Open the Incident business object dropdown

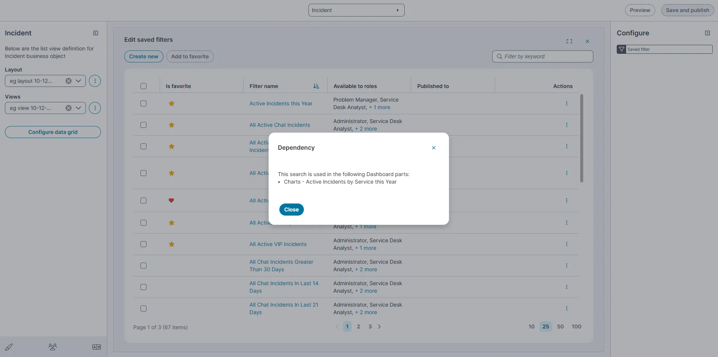[356, 10]
